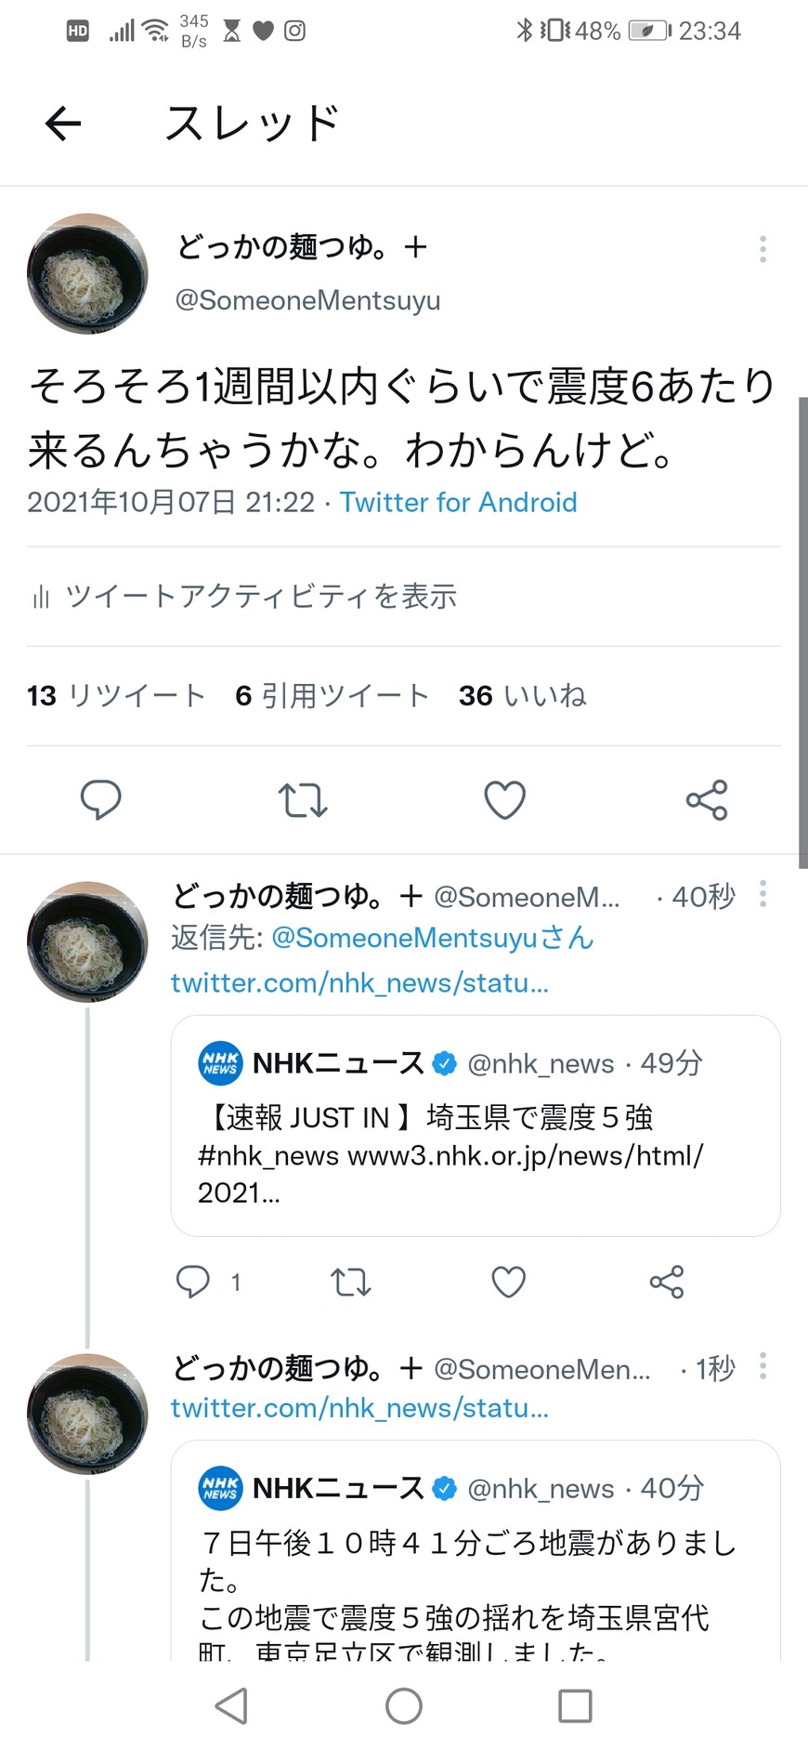Retweet the first reply

tap(351, 1282)
